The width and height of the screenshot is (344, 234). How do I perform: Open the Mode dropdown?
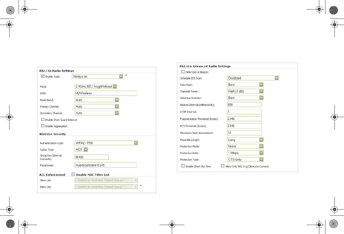point(96,86)
